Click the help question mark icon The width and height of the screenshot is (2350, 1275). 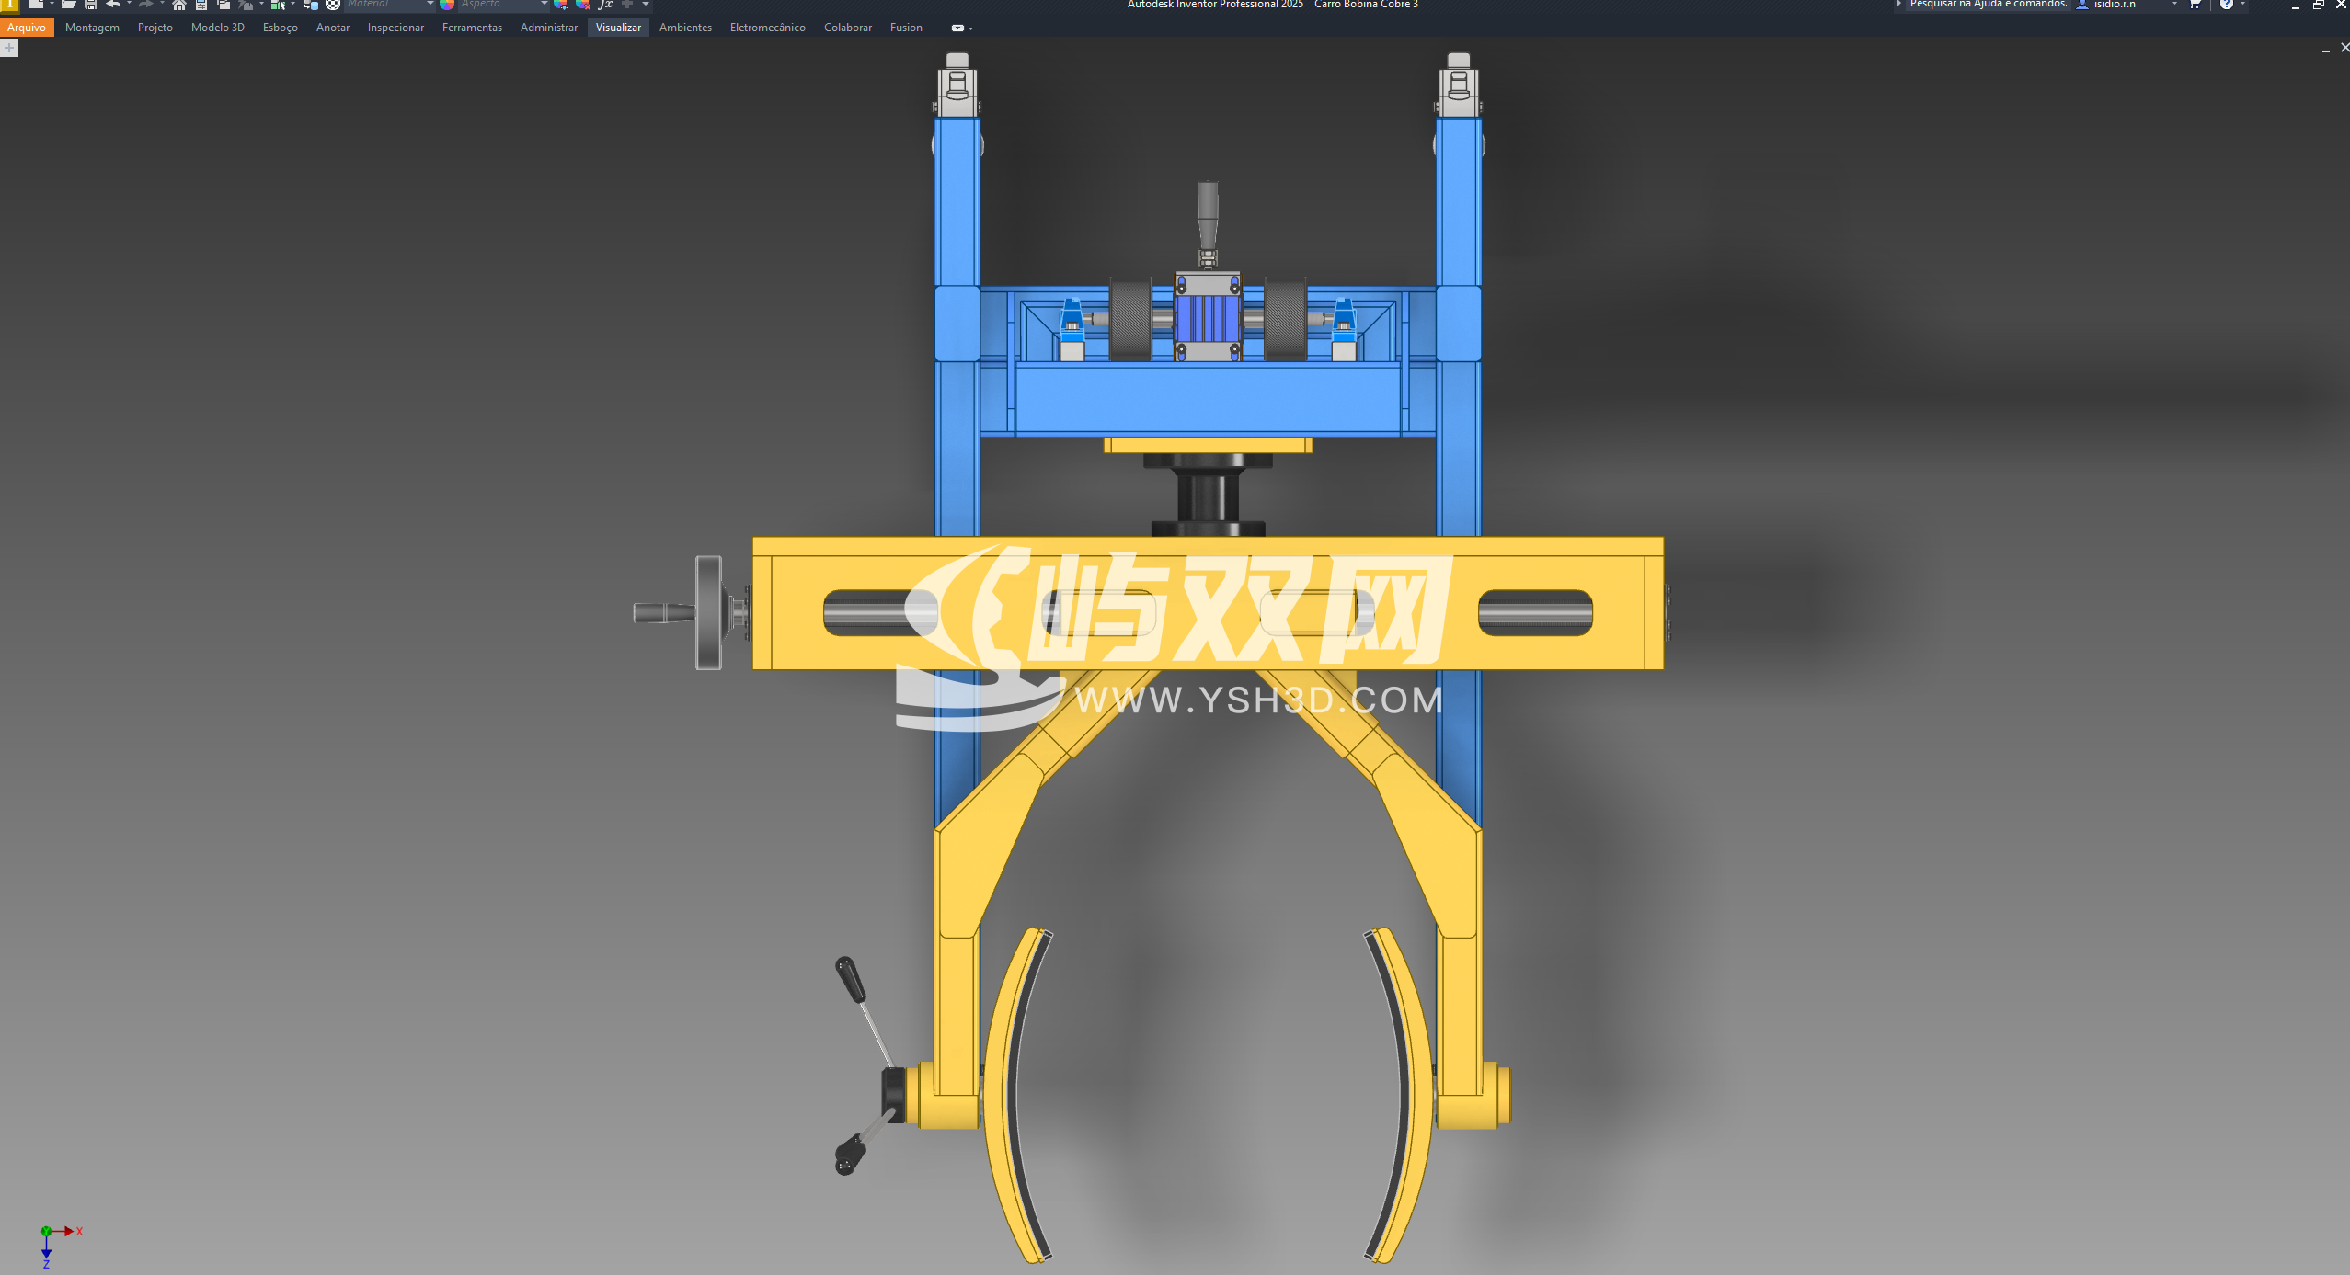(x=2226, y=5)
